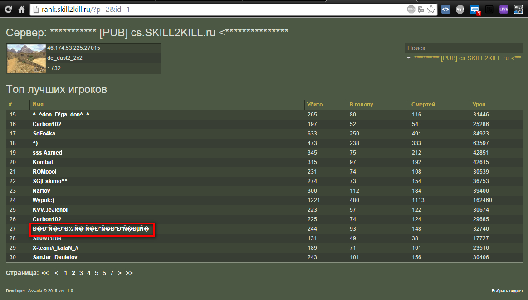Select player ROMpool
The width and height of the screenshot is (528, 300).
point(44,171)
